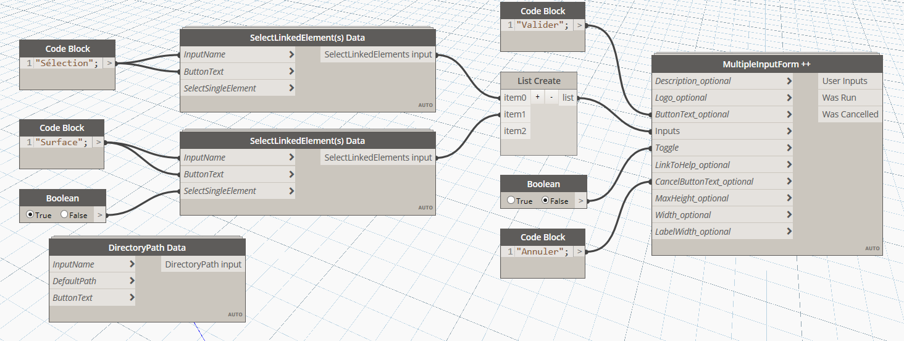
Task: Click the minus button on List Create
Action: tap(551, 98)
